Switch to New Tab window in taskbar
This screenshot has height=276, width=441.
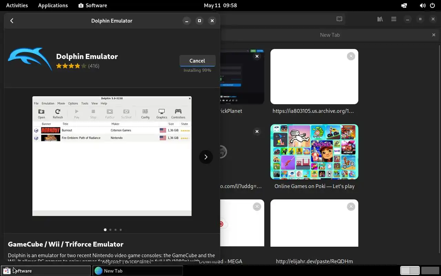coord(137,271)
